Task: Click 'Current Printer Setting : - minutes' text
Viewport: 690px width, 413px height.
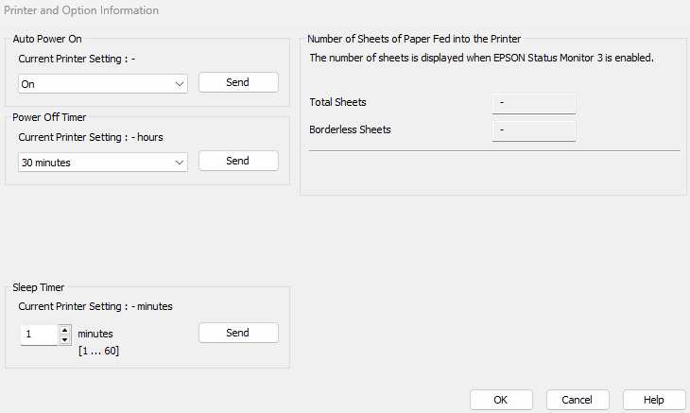Action: [95, 306]
